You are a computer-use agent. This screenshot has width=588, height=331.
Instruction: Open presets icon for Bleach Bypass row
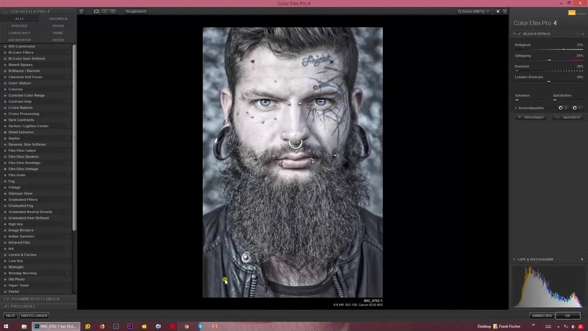[68, 65]
